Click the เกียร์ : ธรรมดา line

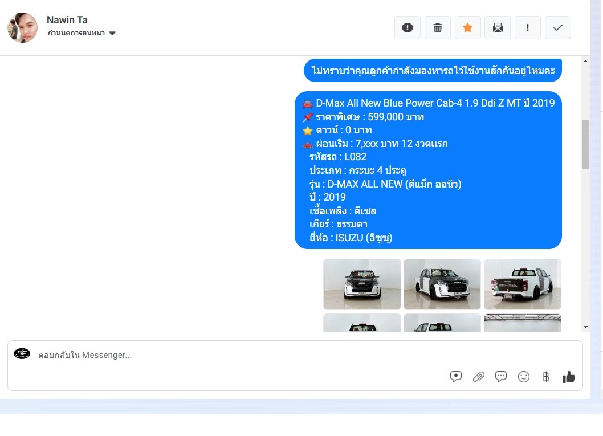coord(339,224)
